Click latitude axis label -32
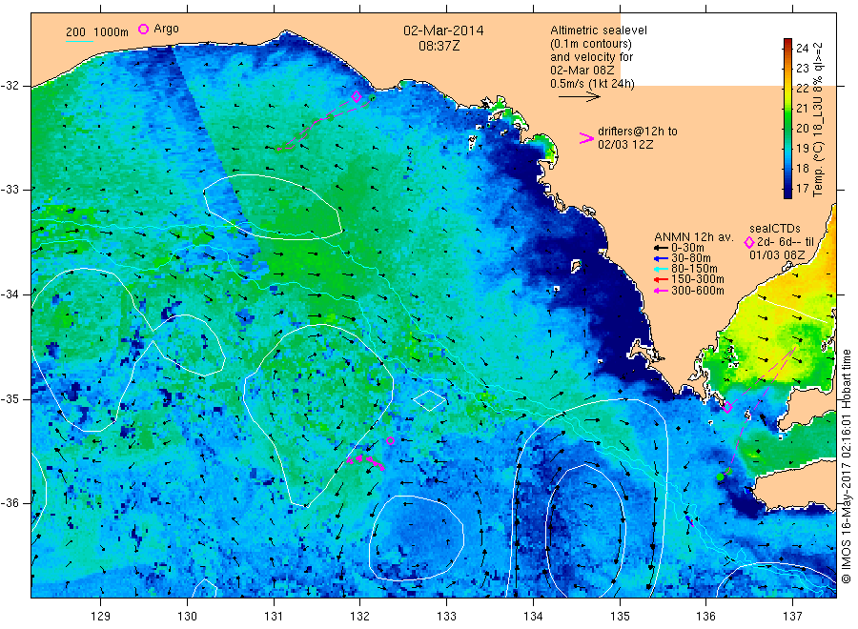 tap(10, 86)
